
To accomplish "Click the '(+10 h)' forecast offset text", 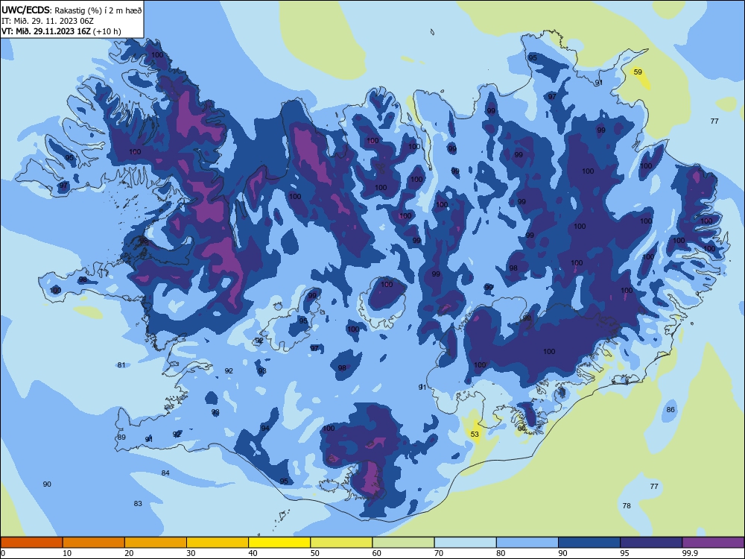I will (x=107, y=31).
